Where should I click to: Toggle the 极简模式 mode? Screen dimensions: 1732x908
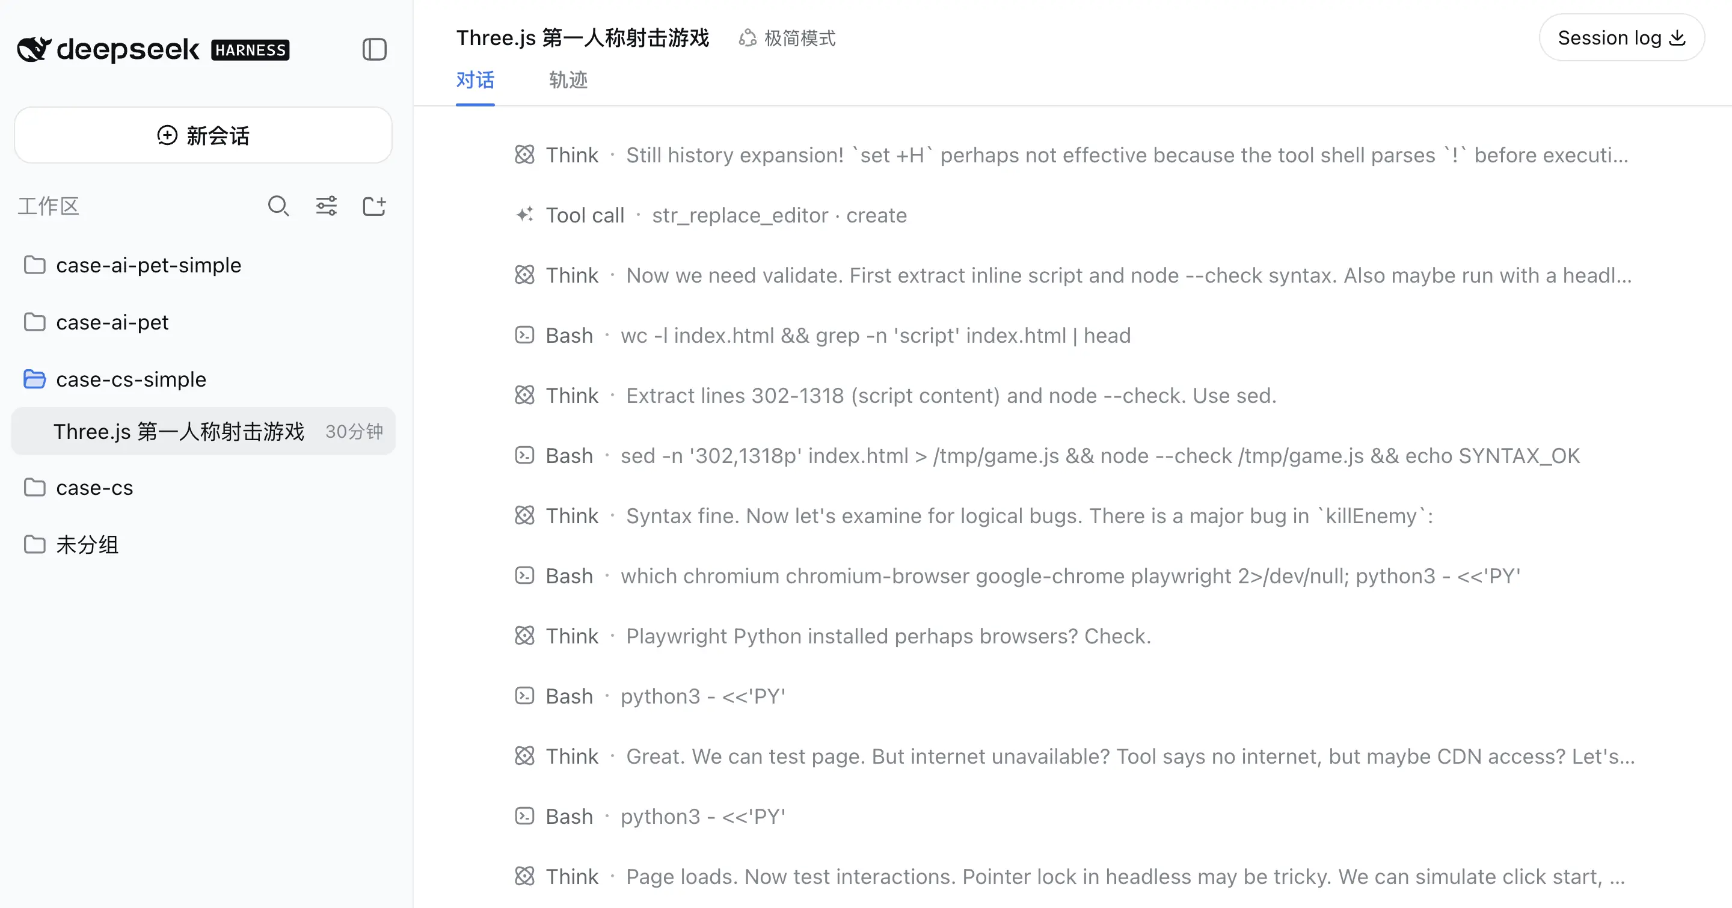(x=787, y=38)
